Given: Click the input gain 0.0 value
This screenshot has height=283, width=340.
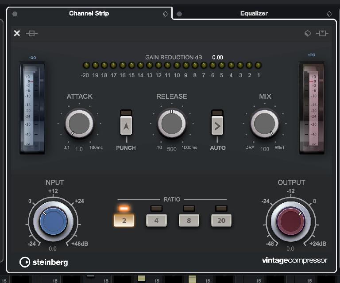Looking at the screenshot, I should 53,248.
